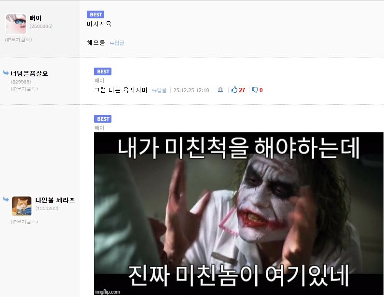Open the Joker meme image
The width and height of the screenshot is (384, 297).
238,213
